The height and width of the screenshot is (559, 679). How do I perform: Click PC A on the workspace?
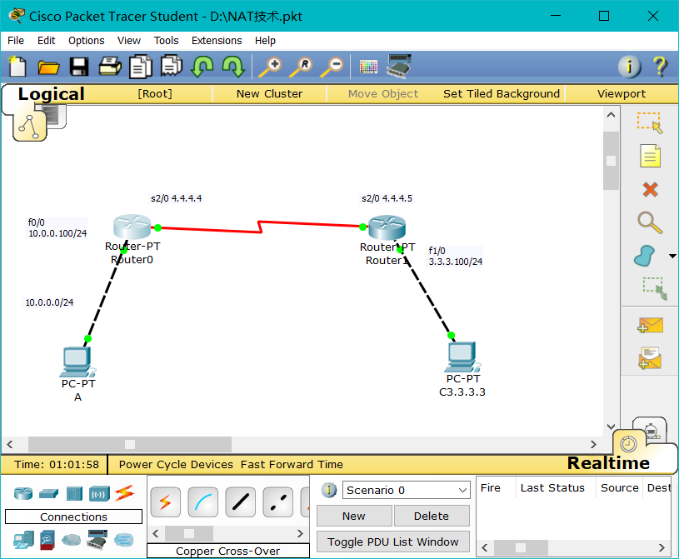(x=77, y=362)
